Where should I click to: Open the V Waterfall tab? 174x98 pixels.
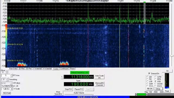click(37, 69)
